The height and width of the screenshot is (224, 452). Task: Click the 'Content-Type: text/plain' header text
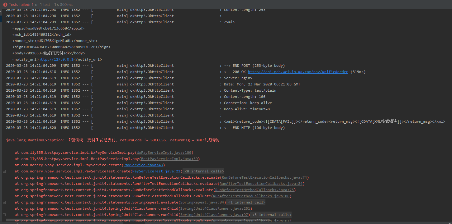click(250, 90)
